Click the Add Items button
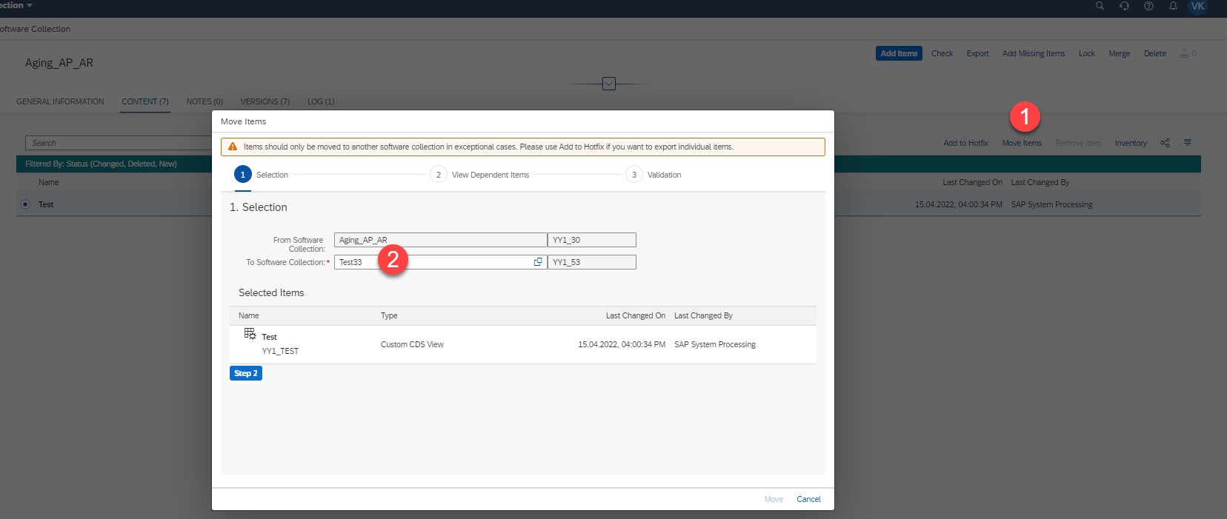The width and height of the screenshot is (1227, 519). tap(899, 53)
